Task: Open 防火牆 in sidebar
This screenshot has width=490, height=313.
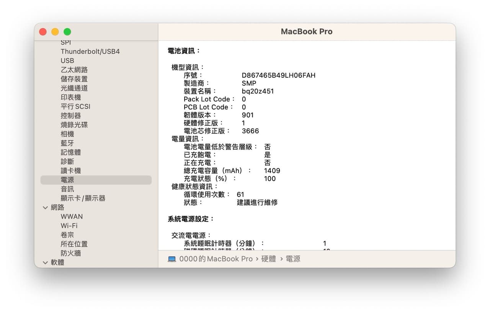Action: point(71,253)
